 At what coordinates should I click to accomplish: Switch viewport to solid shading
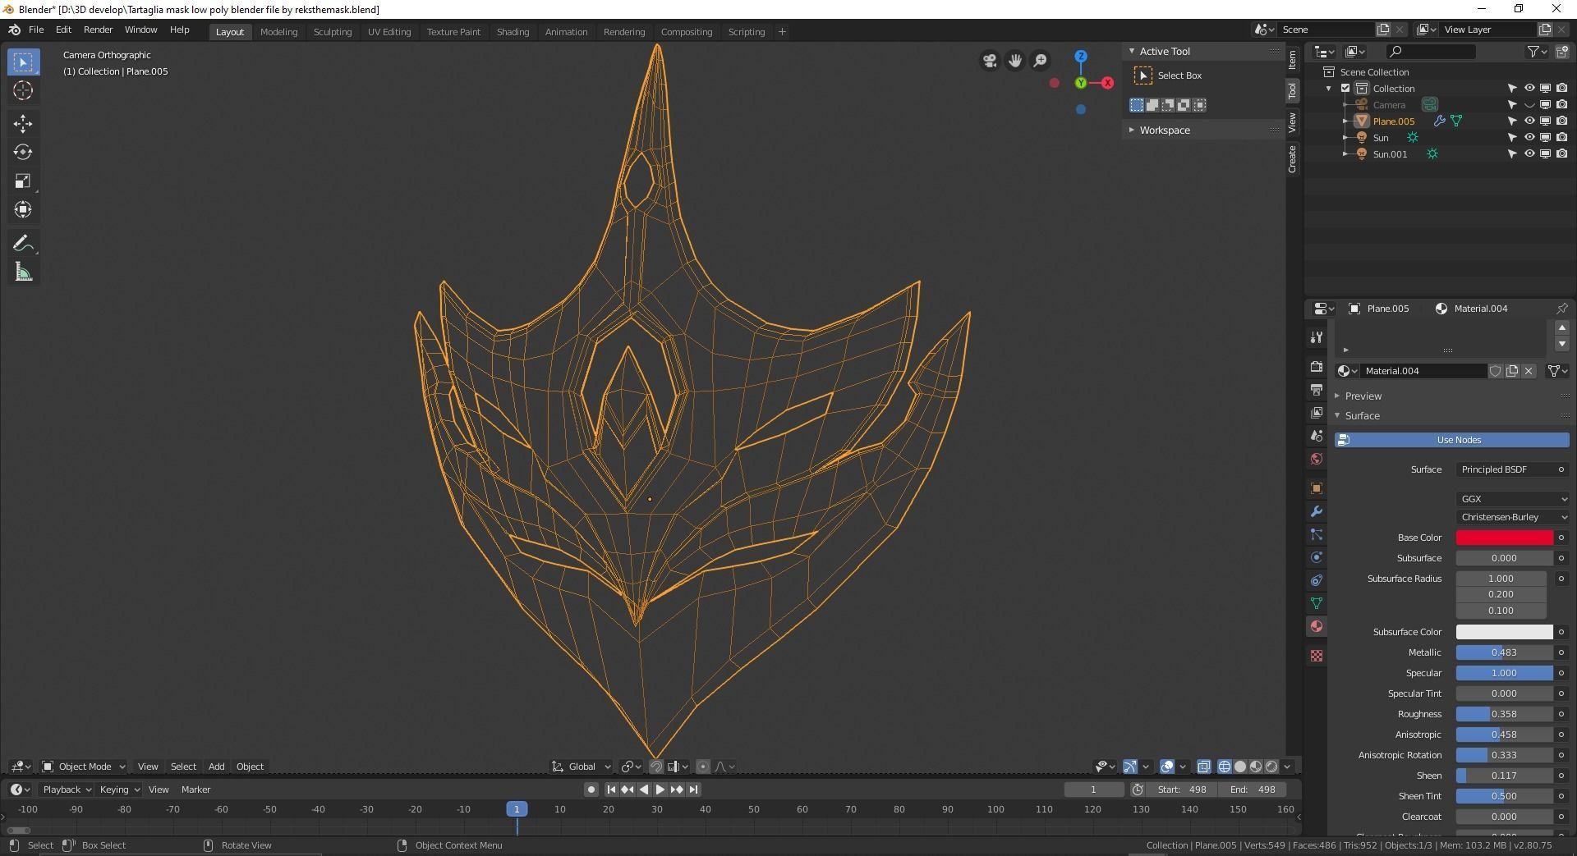(1240, 767)
